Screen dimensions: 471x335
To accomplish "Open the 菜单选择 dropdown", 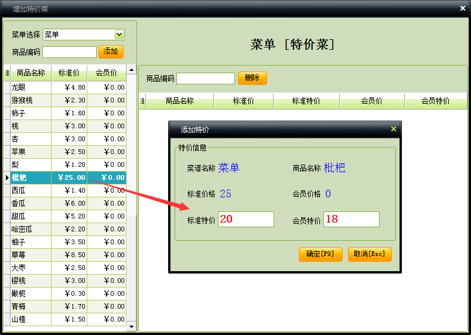I will click(x=119, y=35).
